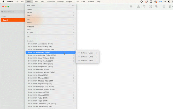
Task: Choose Hotspot from the Insert menu
Action: pos(51,32)
